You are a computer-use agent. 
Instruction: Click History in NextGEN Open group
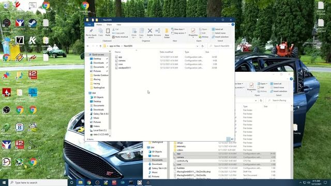point(204,37)
